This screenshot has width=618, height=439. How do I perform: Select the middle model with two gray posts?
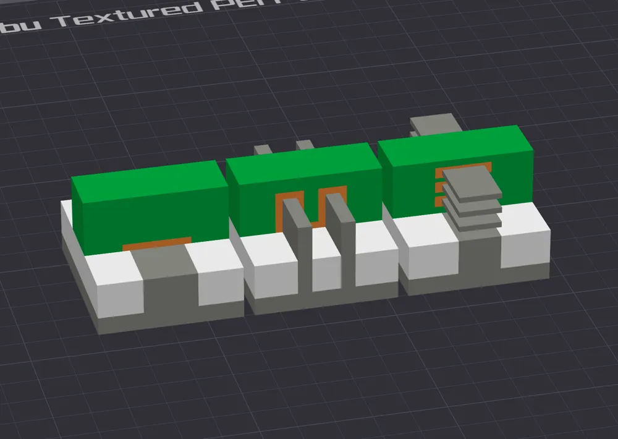(x=313, y=228)
